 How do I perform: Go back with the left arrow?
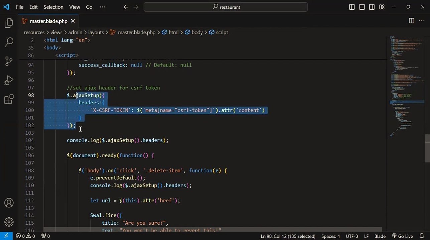click(126, 7)
